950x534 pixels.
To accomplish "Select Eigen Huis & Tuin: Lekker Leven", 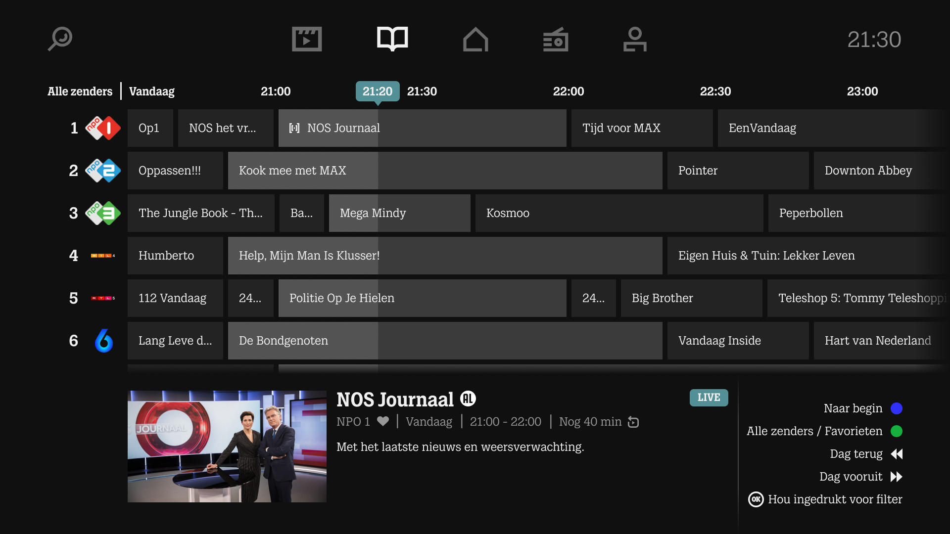I will click(x=808, y=256).
